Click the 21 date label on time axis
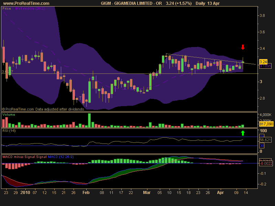The image size is (275, 206). tap(64, 193)
